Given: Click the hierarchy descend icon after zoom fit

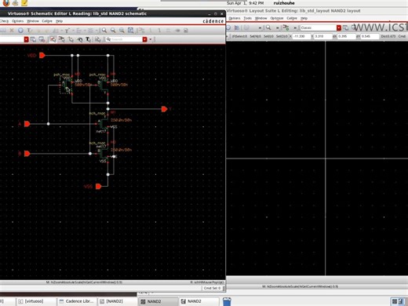Looking at the screenshot, I should pos(140,31).
